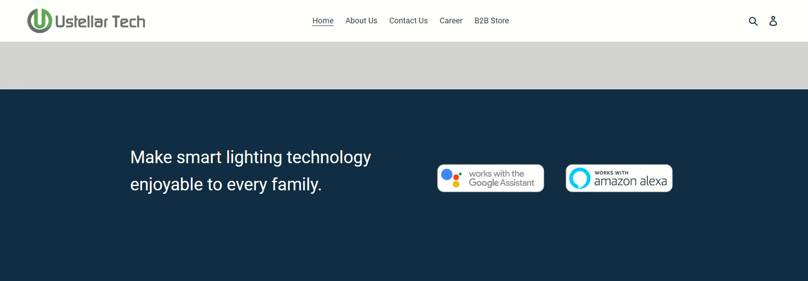Click the Google Assistant badge
This screenshot has width=808, height=281.
click(491, 178)
